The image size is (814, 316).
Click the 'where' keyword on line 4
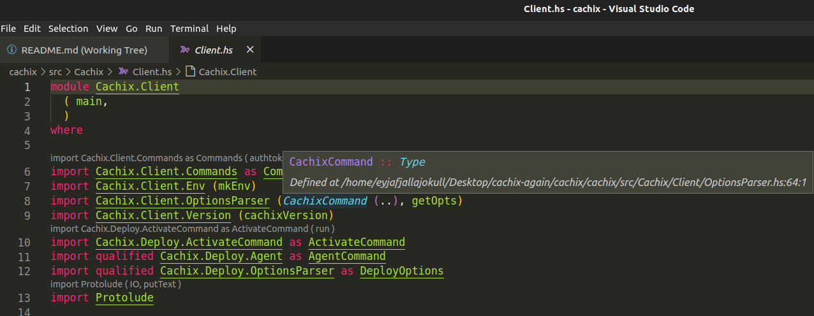67,130
